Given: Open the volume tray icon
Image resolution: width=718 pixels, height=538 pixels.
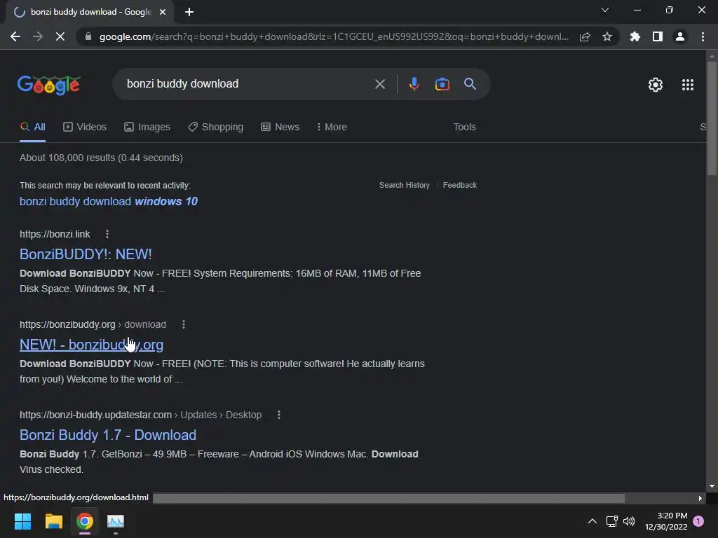Looking at the screenshot, I should tap(629, 521).
